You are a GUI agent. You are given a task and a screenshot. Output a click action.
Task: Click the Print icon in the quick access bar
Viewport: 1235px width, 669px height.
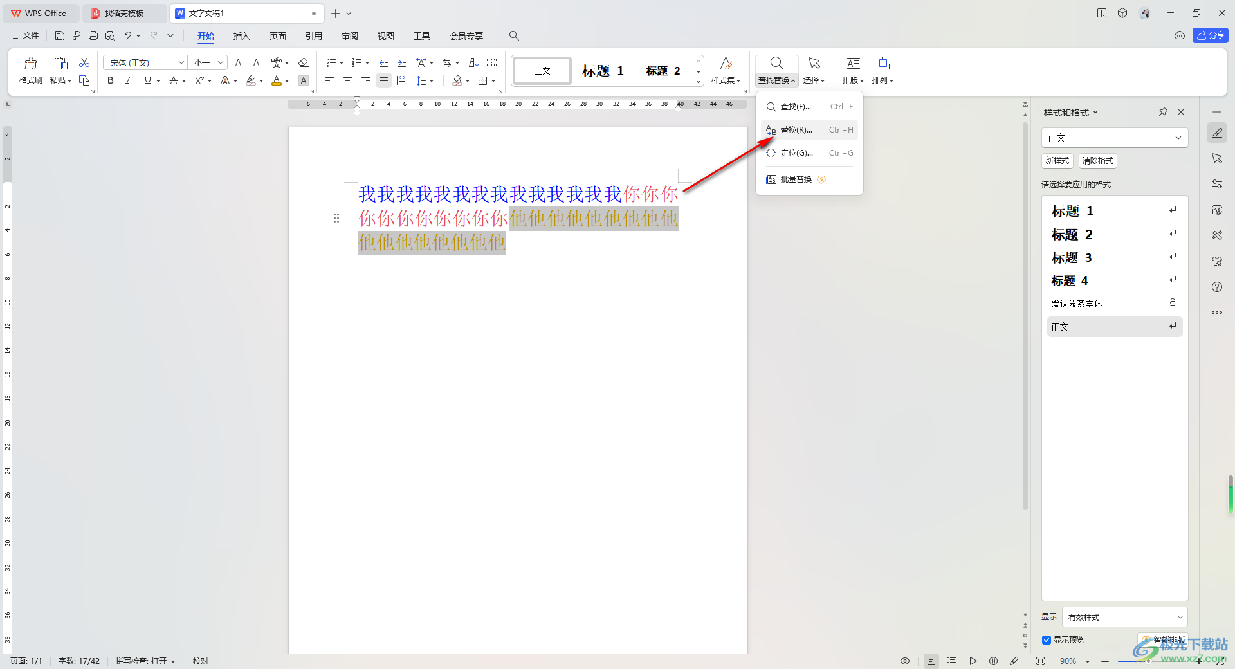click(x=93, y=36)
